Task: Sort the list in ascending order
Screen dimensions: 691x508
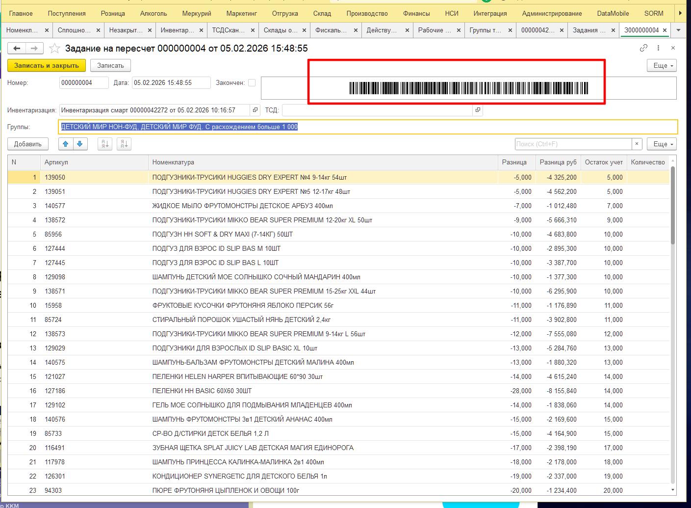Action: [x=105, y=144]
